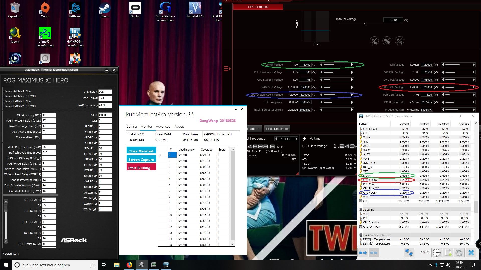
Task: Open action center notification icon
Action: point(473,265)
